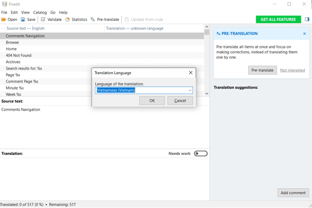Select the Browse: row

102,42
